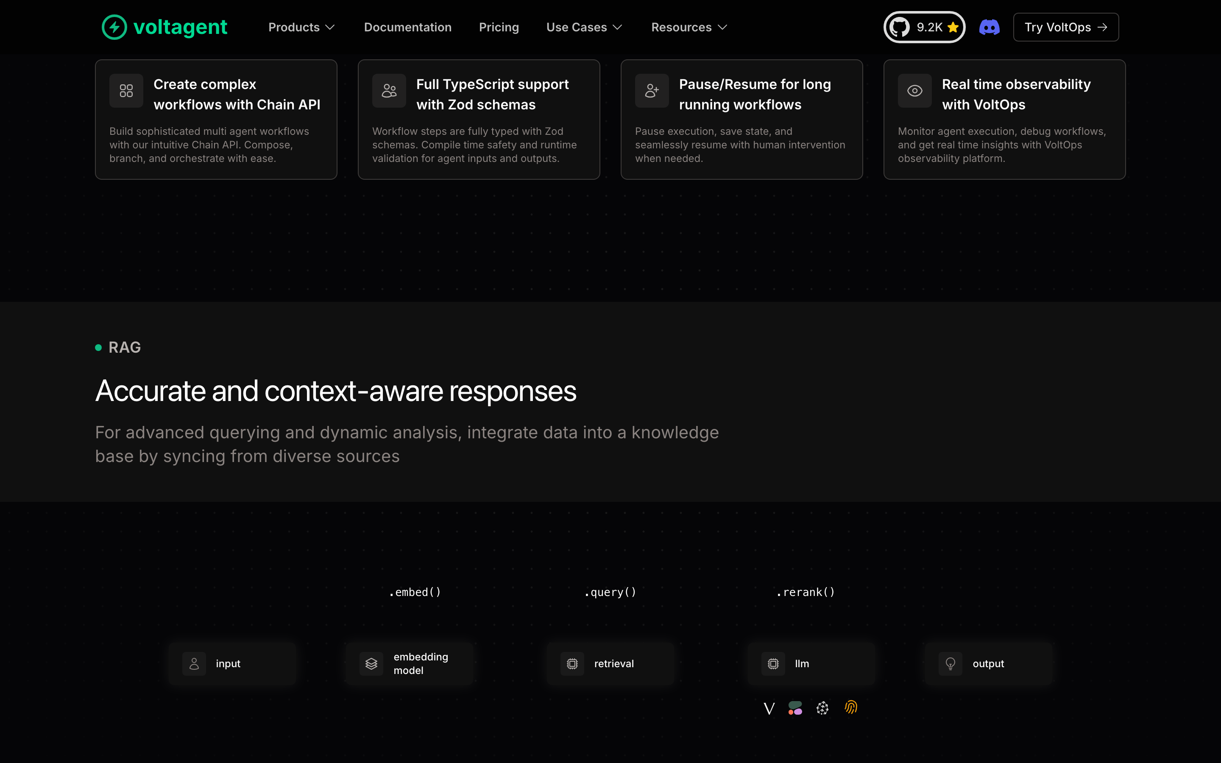The image size is (1221, 763).
Task: Go to the Pricing page
Action: click(x=499, y=27)
